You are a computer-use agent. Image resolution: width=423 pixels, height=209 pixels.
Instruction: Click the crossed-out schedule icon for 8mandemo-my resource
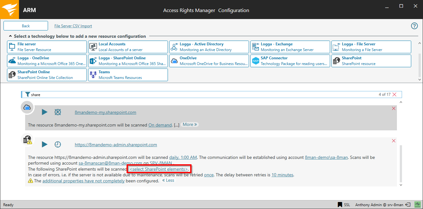(58, 112)
